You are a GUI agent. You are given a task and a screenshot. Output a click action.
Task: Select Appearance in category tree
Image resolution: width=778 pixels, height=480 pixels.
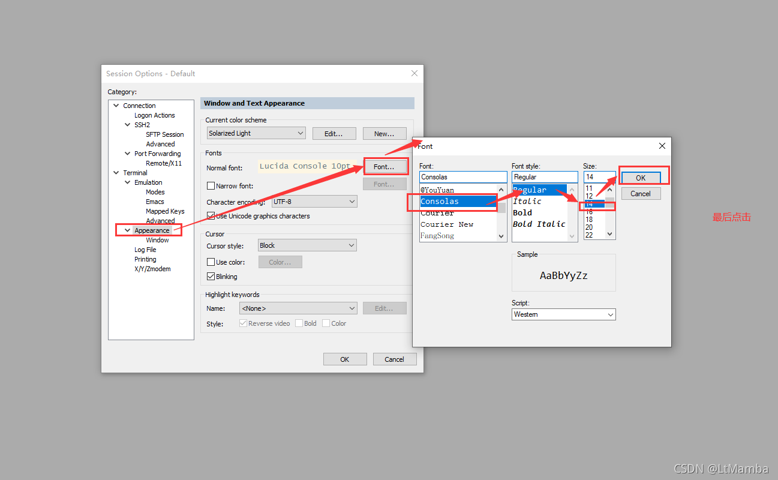tap(152, 230)
